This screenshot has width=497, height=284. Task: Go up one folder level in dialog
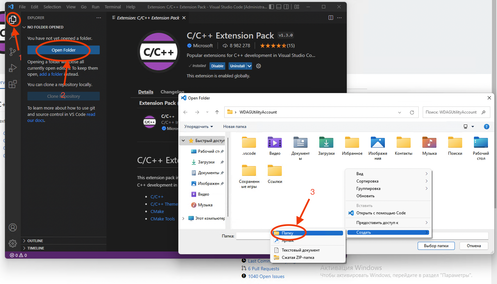coord(217,112)
